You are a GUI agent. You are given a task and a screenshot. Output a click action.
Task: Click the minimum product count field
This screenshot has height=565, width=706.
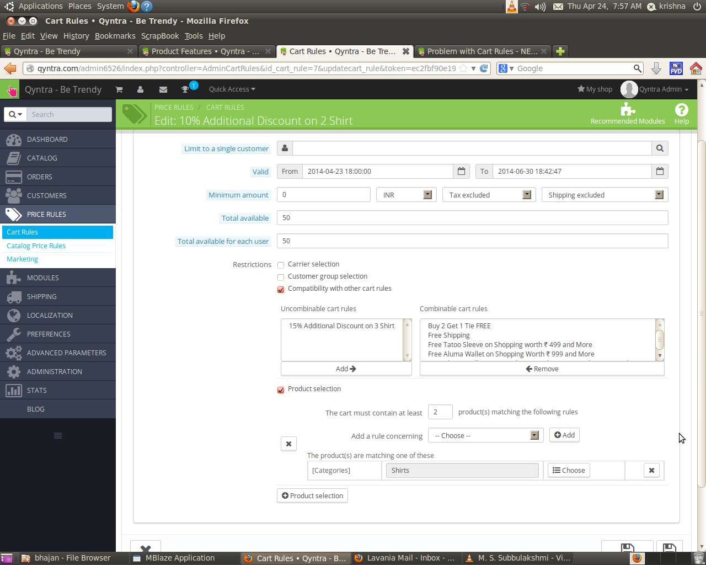pos(440,412)
